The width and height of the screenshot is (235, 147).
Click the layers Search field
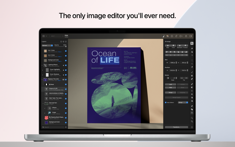(53, 127)
